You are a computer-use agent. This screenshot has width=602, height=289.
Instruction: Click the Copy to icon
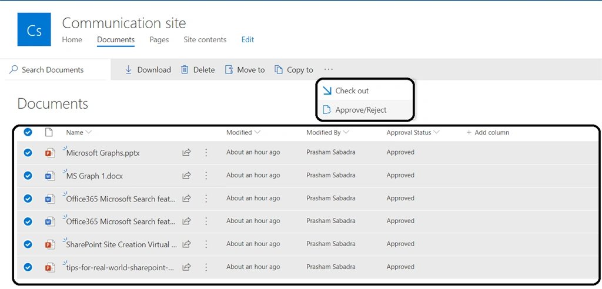tap(279, 69)
